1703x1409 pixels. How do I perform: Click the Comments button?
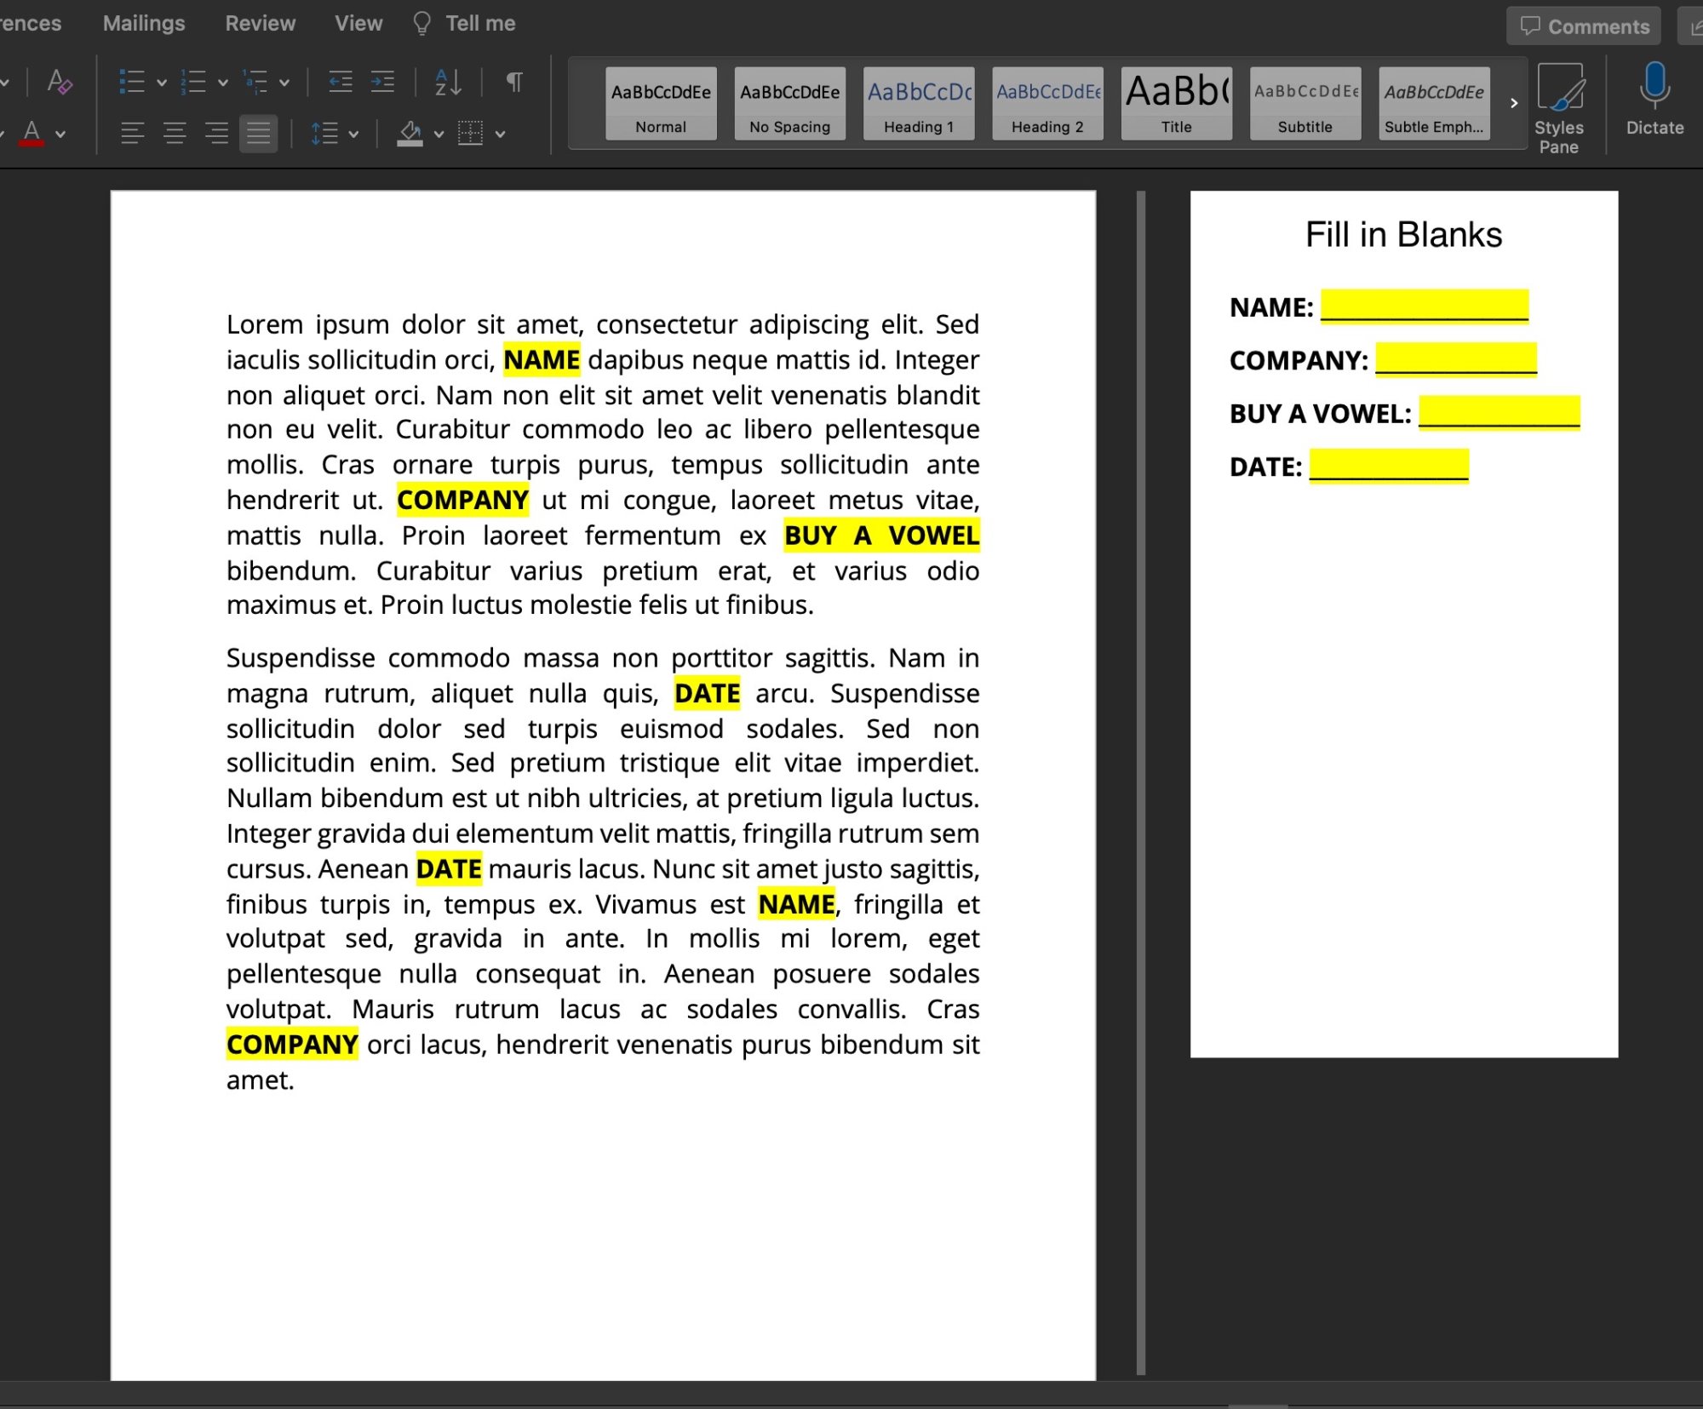tap(1584, 26)
